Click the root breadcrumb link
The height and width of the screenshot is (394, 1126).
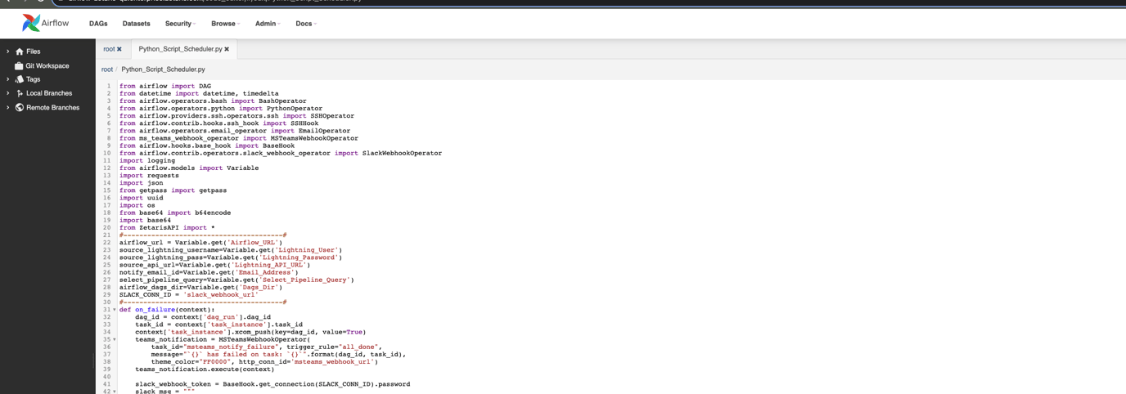click(107, 69)
